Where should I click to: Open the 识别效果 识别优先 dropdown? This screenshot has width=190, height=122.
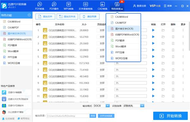134,106
